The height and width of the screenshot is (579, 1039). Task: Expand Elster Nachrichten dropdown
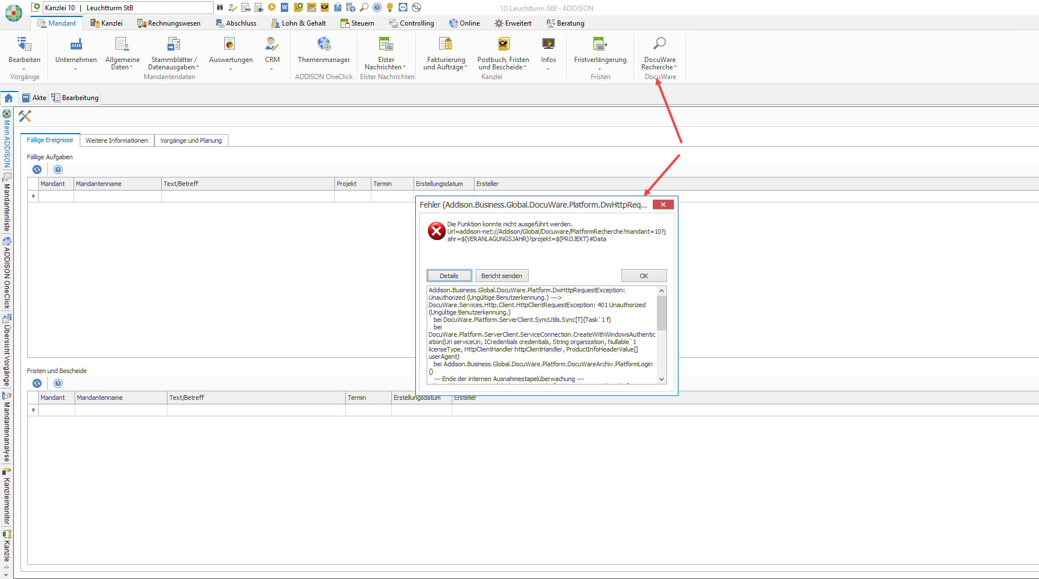[x=404, y=67]
